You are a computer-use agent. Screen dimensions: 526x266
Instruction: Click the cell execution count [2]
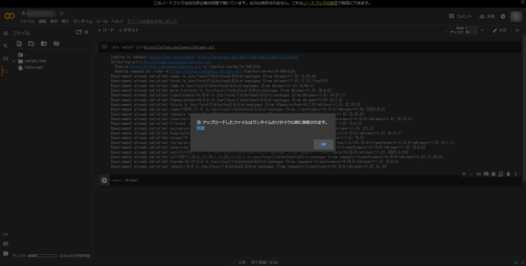[x=105, y=47]
